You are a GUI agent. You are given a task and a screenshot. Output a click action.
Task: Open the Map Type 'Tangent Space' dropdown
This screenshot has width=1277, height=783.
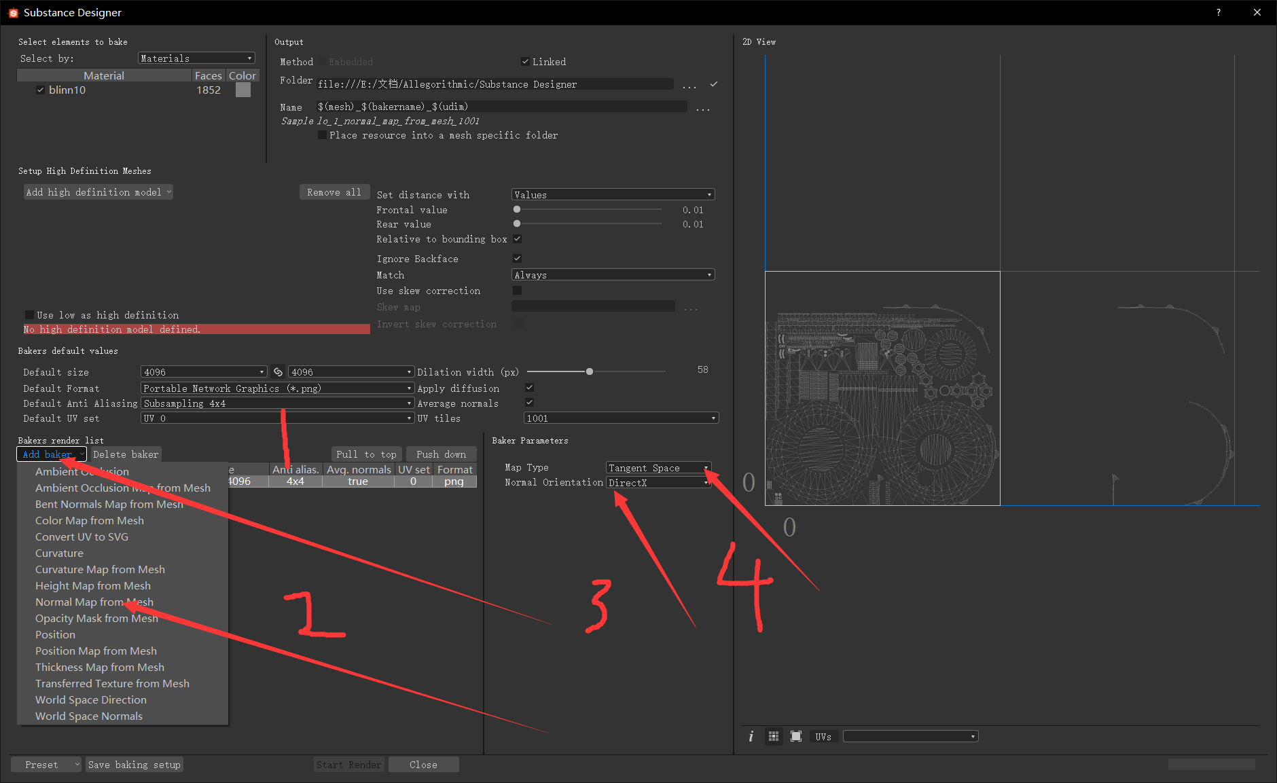tap(656, 467)
